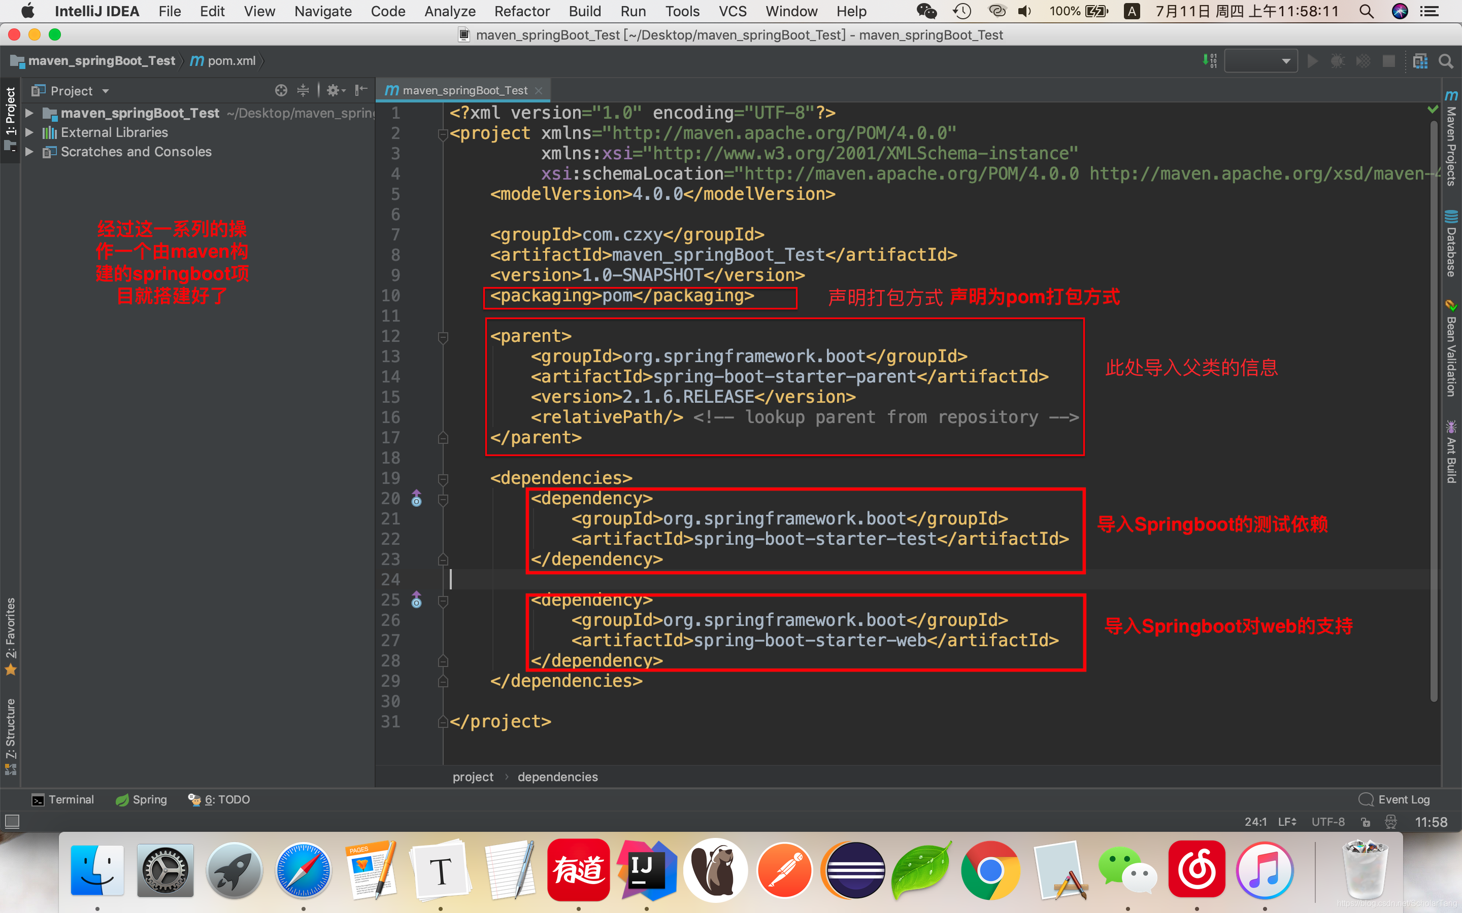Click the collapse all icon in Project panel

click(x=303, y=91)
